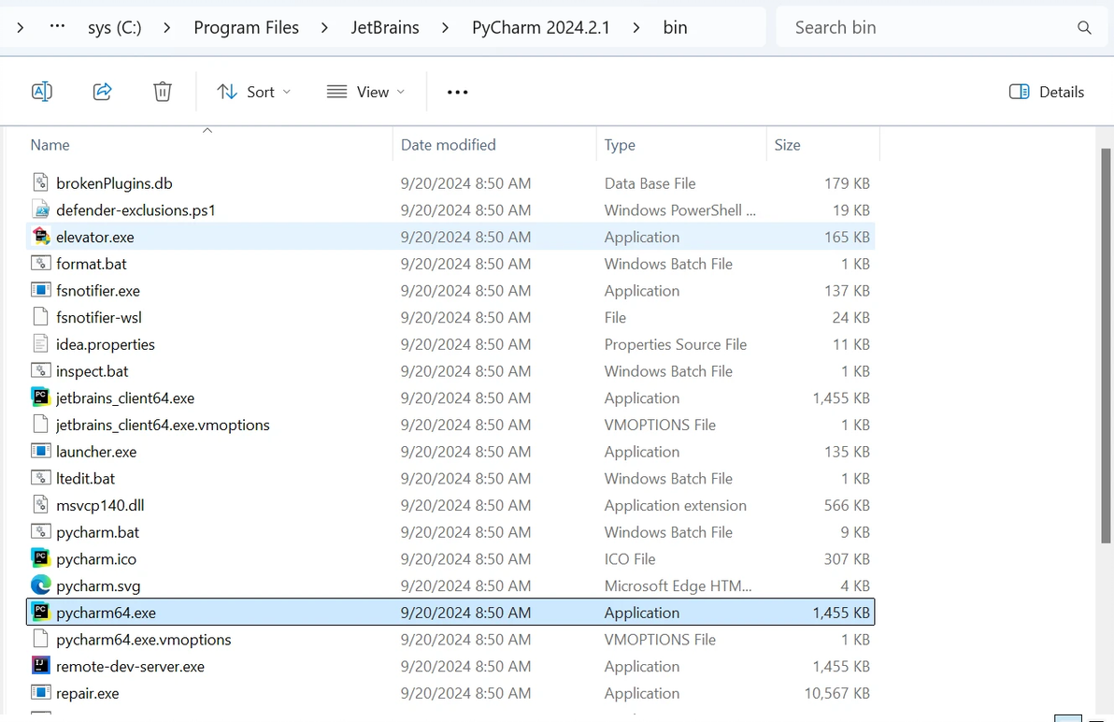Select the file name remote-dev-server.exe

(x=130, y=667)
